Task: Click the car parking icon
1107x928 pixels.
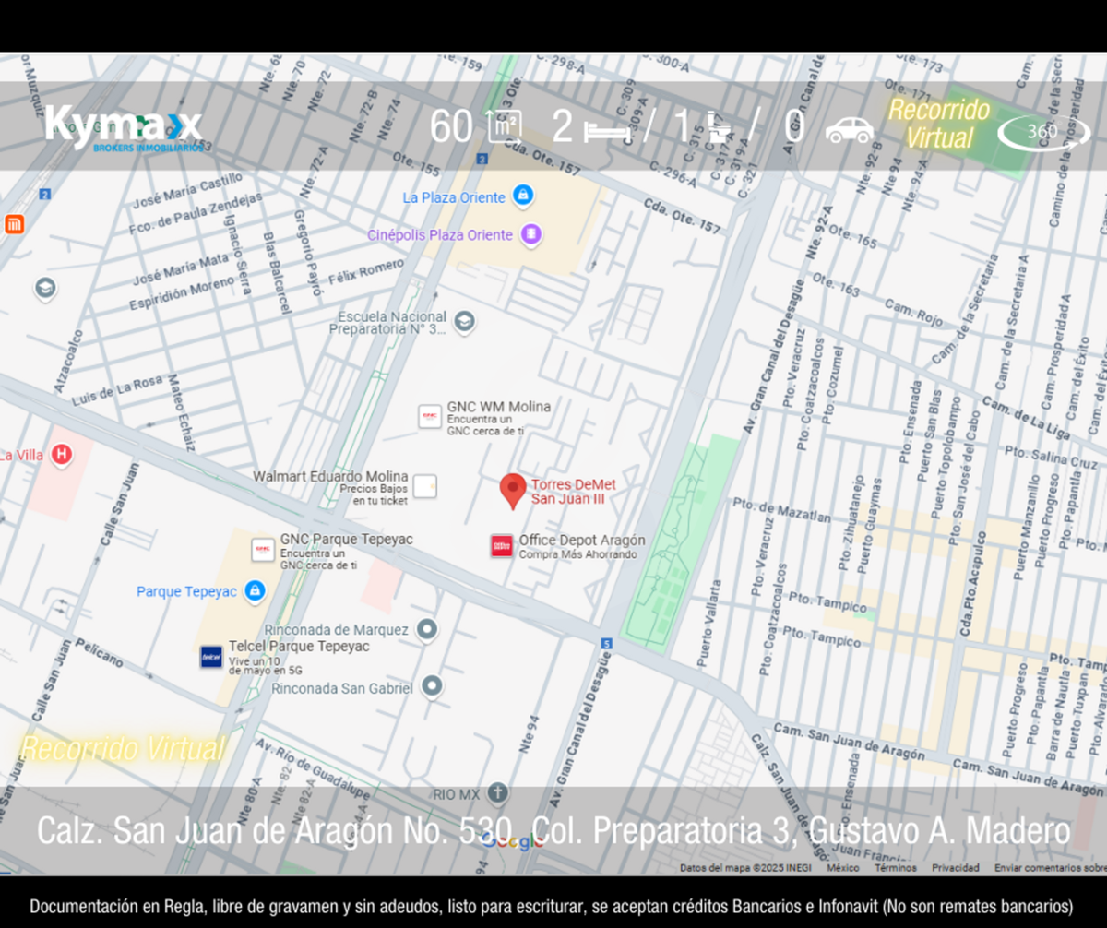Action: (850, 130)
